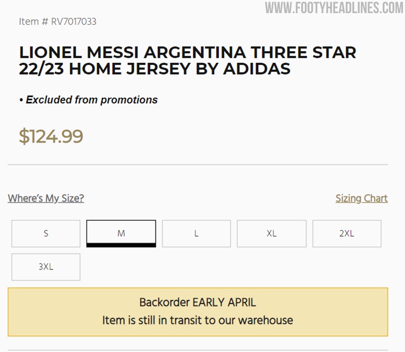Screen dimensions: 405x352
Task: Click the item number RV7017033
Action: pos(73,22)
